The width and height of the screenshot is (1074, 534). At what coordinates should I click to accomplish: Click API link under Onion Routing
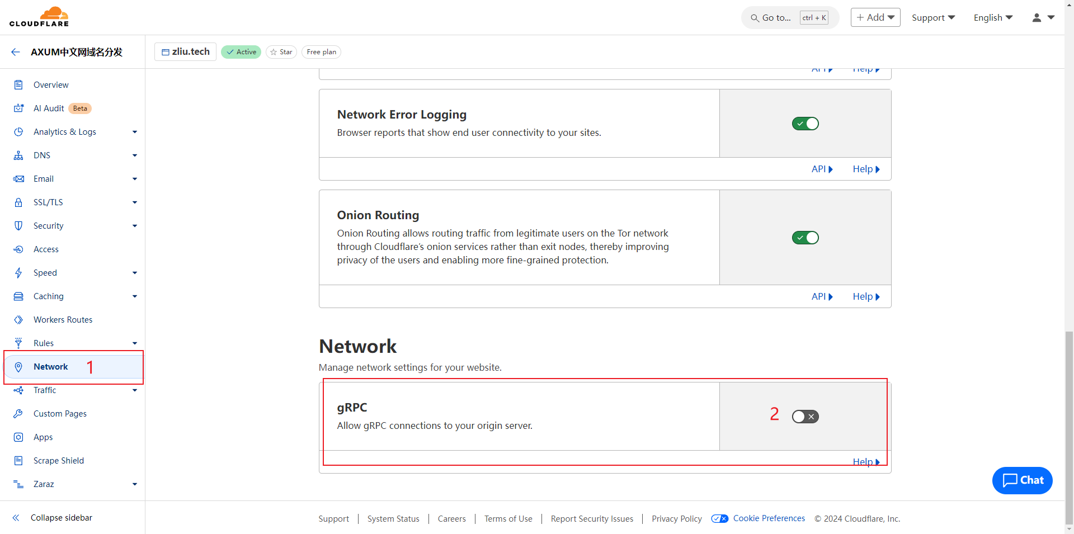tap(822, 296)
